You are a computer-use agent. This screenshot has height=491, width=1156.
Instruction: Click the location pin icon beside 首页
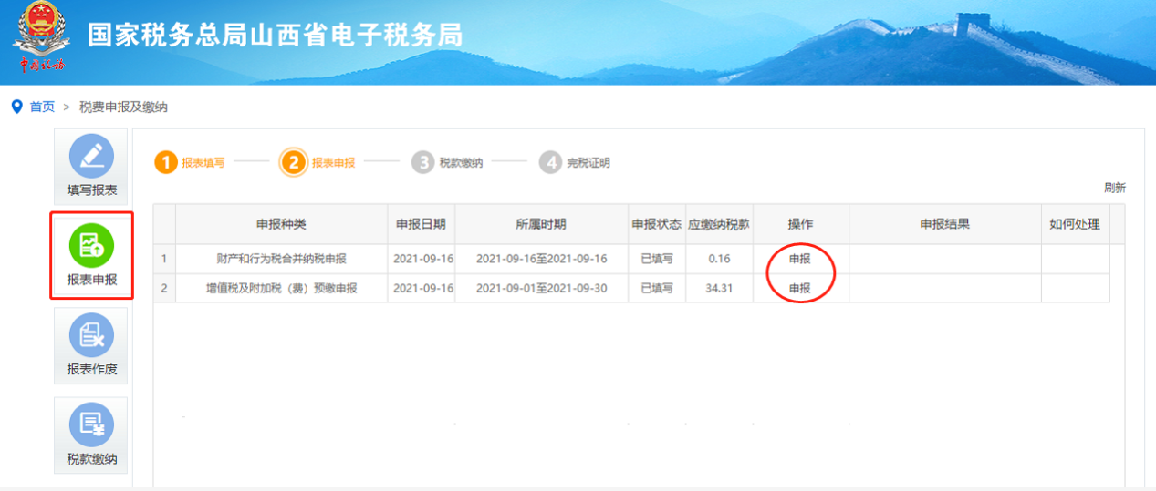(x=16, y=107)
